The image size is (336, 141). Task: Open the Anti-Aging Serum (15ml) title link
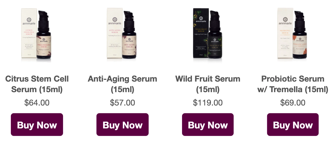coord(123,84)
